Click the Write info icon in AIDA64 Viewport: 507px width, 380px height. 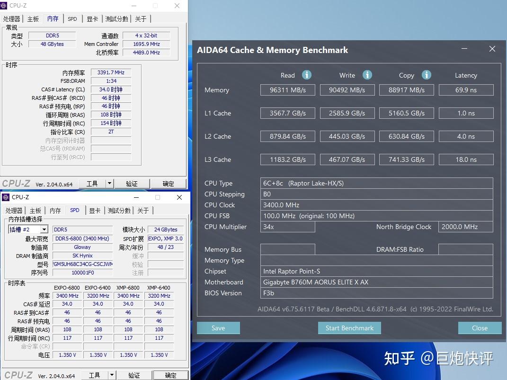coord(367,75)
